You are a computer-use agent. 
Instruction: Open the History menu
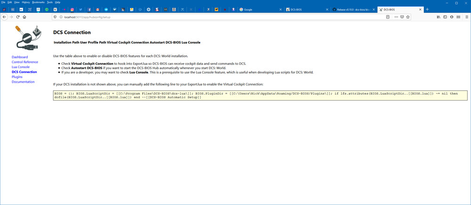(26, 2)
